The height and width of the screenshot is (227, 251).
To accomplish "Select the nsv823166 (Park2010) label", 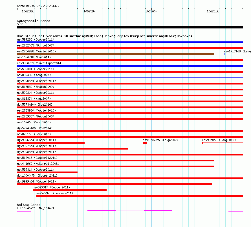I will [34, 134].
